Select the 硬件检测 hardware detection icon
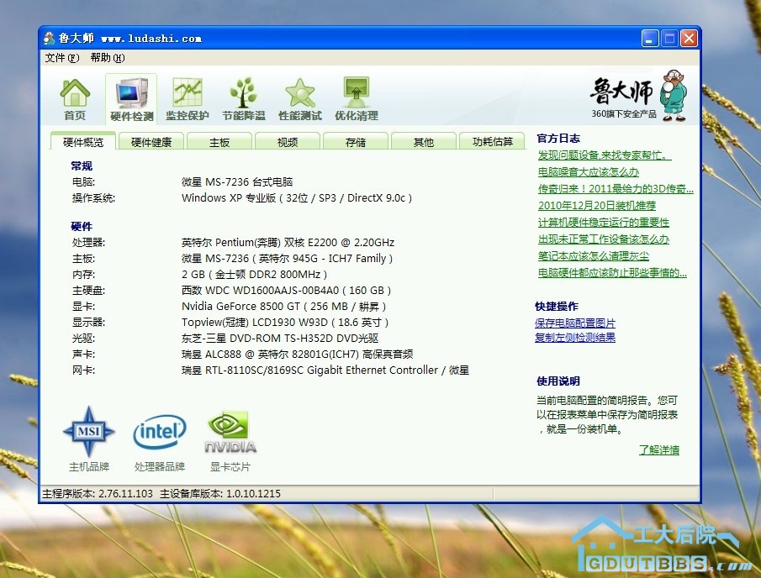The image size is (761, 578). click(x=131, y=99)
